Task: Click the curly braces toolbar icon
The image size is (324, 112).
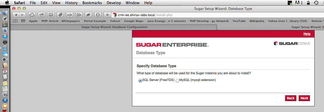Action: pyautogui.click(x=97, y=15)
